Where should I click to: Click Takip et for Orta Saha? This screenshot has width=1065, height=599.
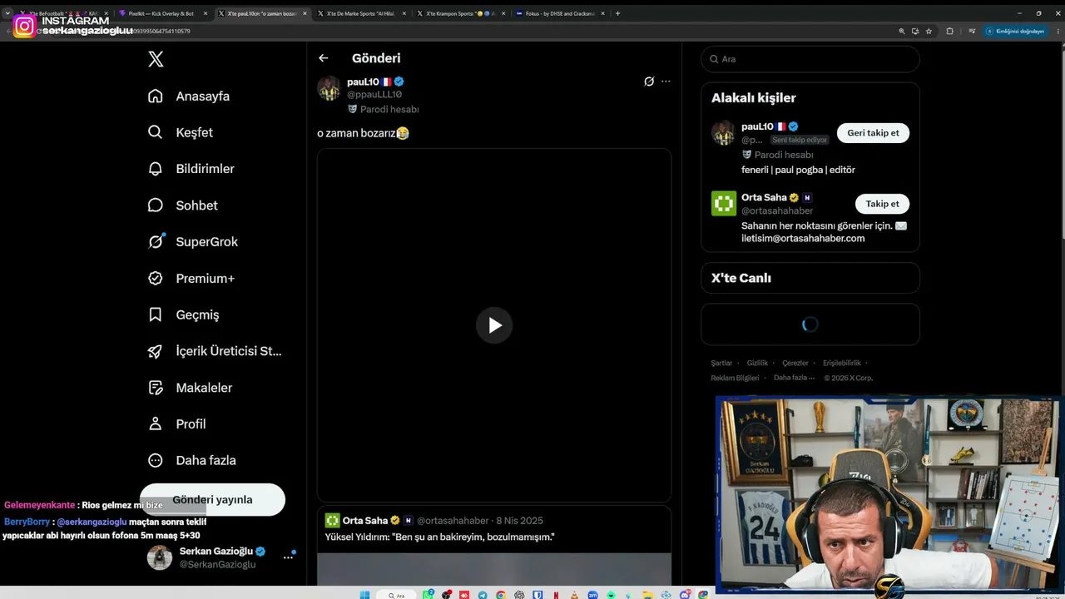(882, 204)
